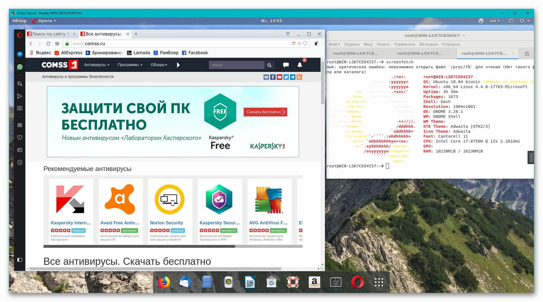Open the comss YouTube social icon
Viewport: 543px width, 302px height.
[x=279, y=77]
